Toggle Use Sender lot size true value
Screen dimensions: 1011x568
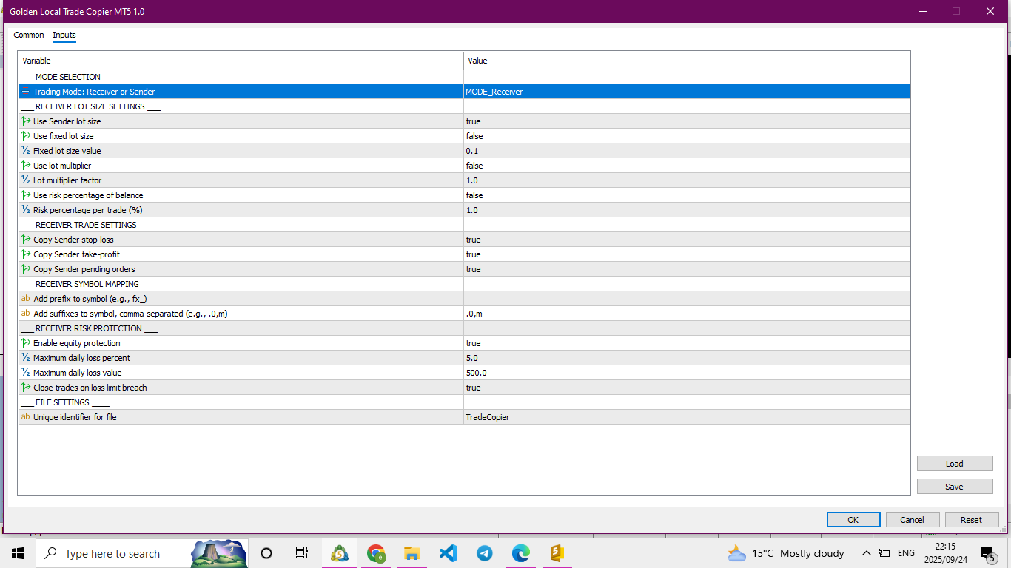point(686,121)
